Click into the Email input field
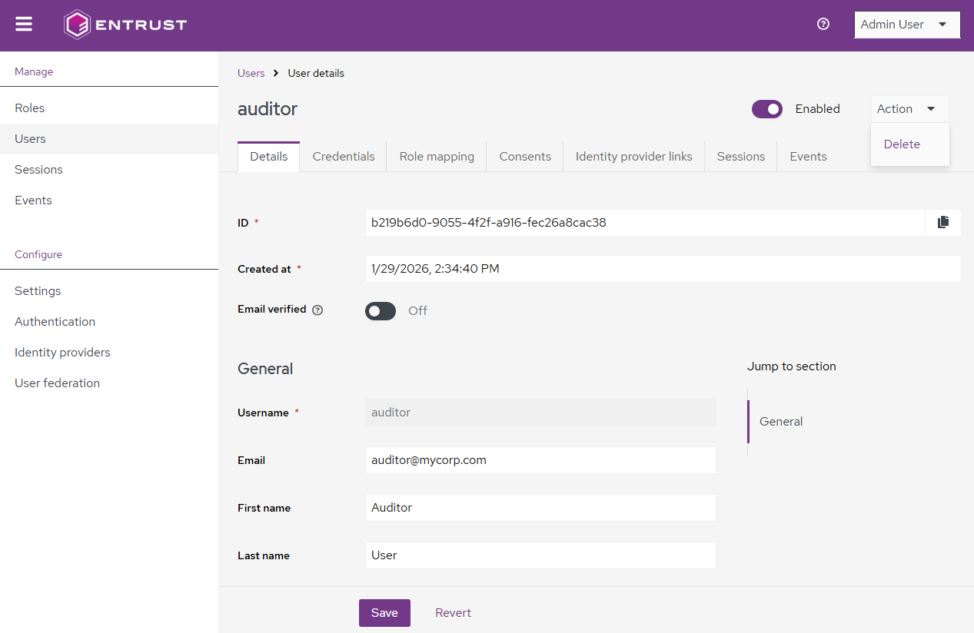The image size is (974, 633). pyautogui.click(x=540, y=460)
